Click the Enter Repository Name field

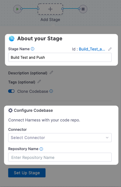pos(60,157)
